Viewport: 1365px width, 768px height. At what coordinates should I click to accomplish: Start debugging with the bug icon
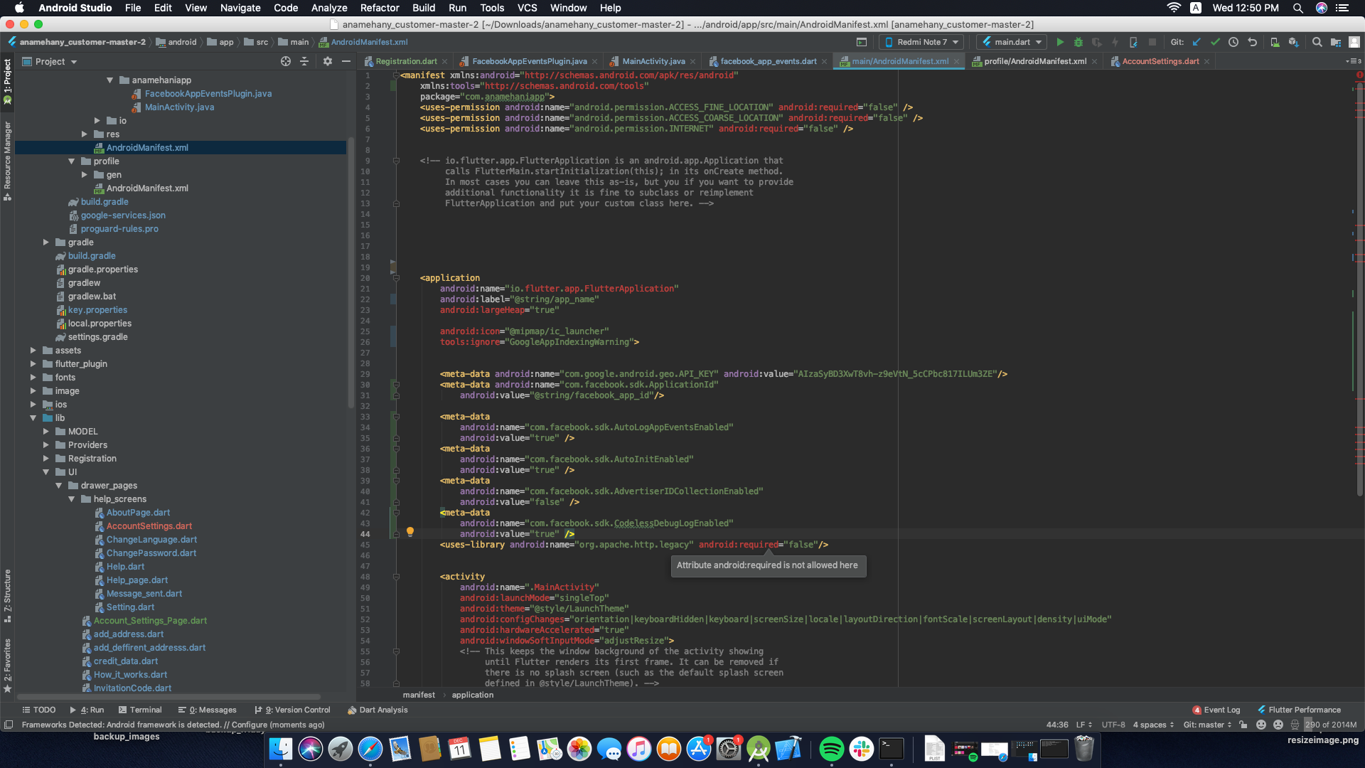point(1079,42)
